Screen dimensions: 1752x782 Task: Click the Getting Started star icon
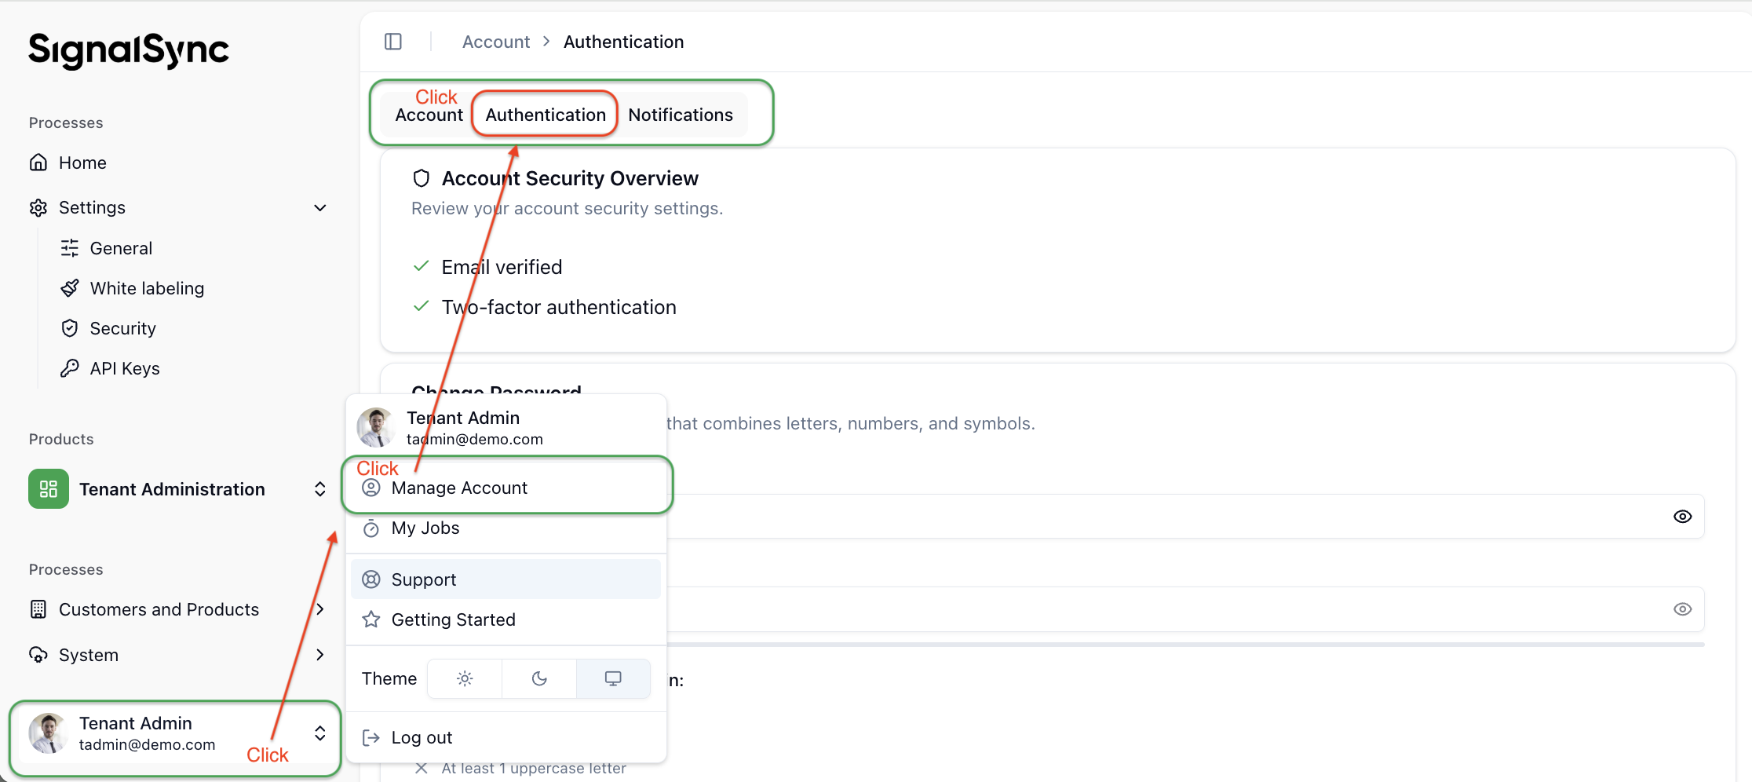pos(371,619)
